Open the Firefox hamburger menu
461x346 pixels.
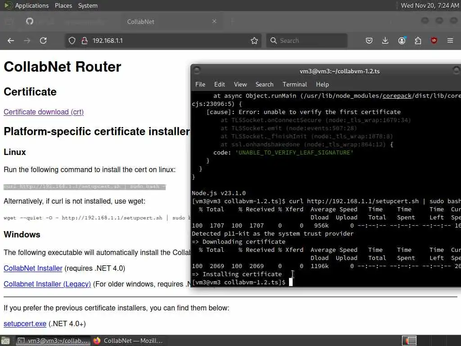pyautogui.click(x=450, y=41)
